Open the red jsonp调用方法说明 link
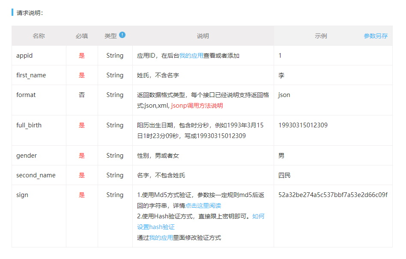The width and height of the screenshot is (406, 259). click(x=197, y=106)
